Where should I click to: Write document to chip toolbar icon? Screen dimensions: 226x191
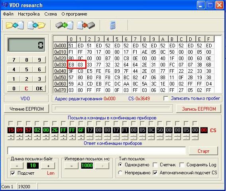coord(86,25)
